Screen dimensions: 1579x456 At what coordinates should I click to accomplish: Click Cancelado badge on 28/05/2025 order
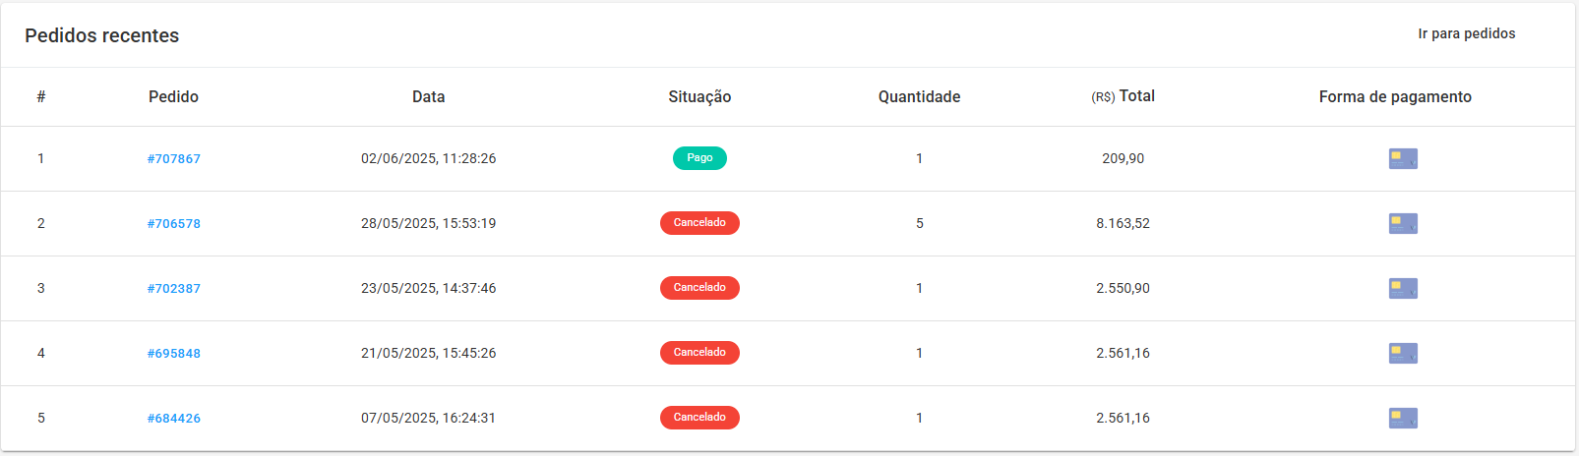tap(699, 223)
